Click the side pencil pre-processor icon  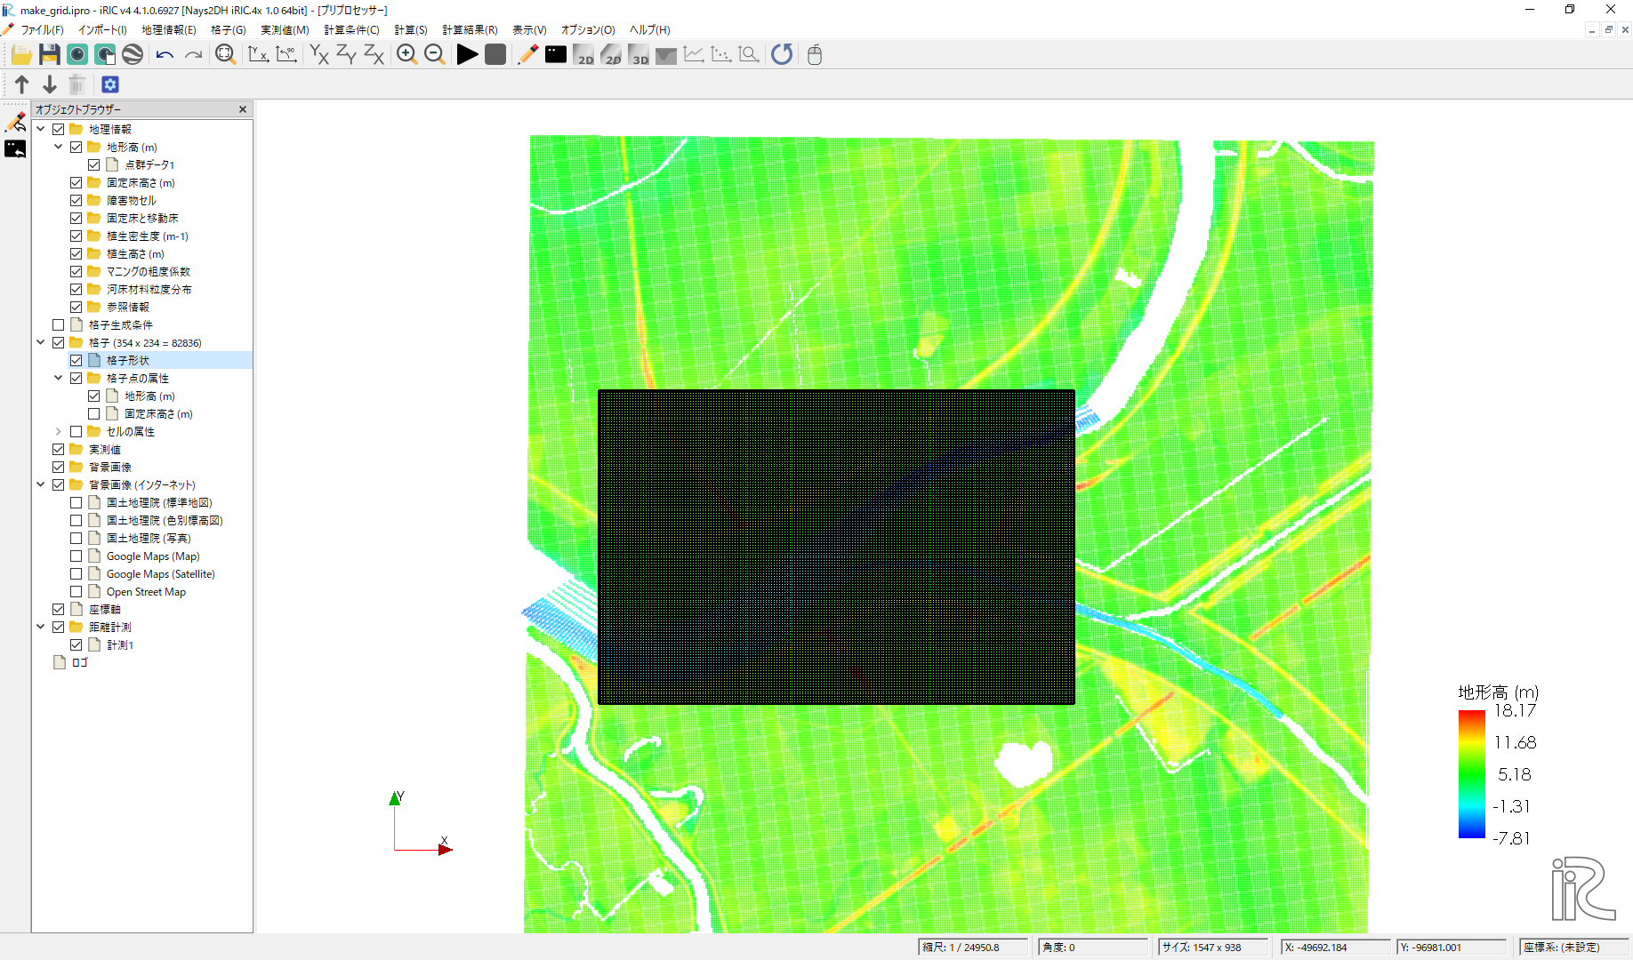15,122
